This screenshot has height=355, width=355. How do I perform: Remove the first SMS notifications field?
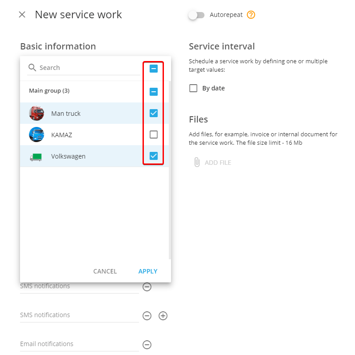coord(147,287)
